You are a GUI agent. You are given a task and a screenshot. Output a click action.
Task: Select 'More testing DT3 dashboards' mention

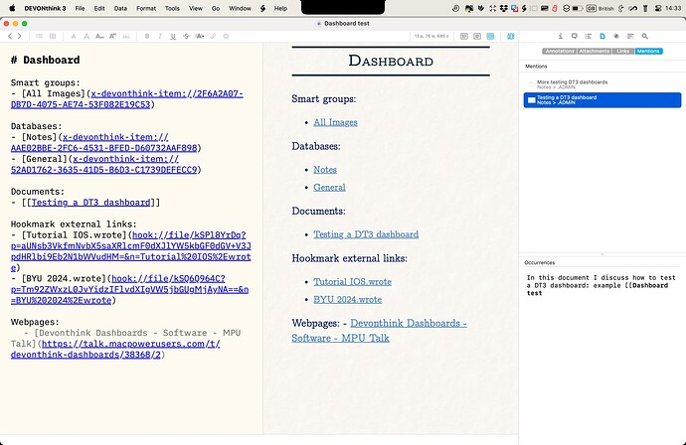pyautogui.click(x=573, y=82)
